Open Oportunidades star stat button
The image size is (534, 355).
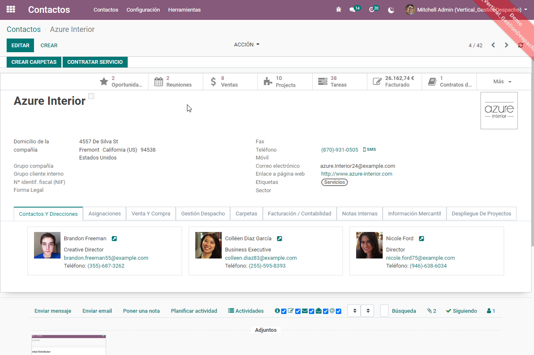click(x=121, y=82)
